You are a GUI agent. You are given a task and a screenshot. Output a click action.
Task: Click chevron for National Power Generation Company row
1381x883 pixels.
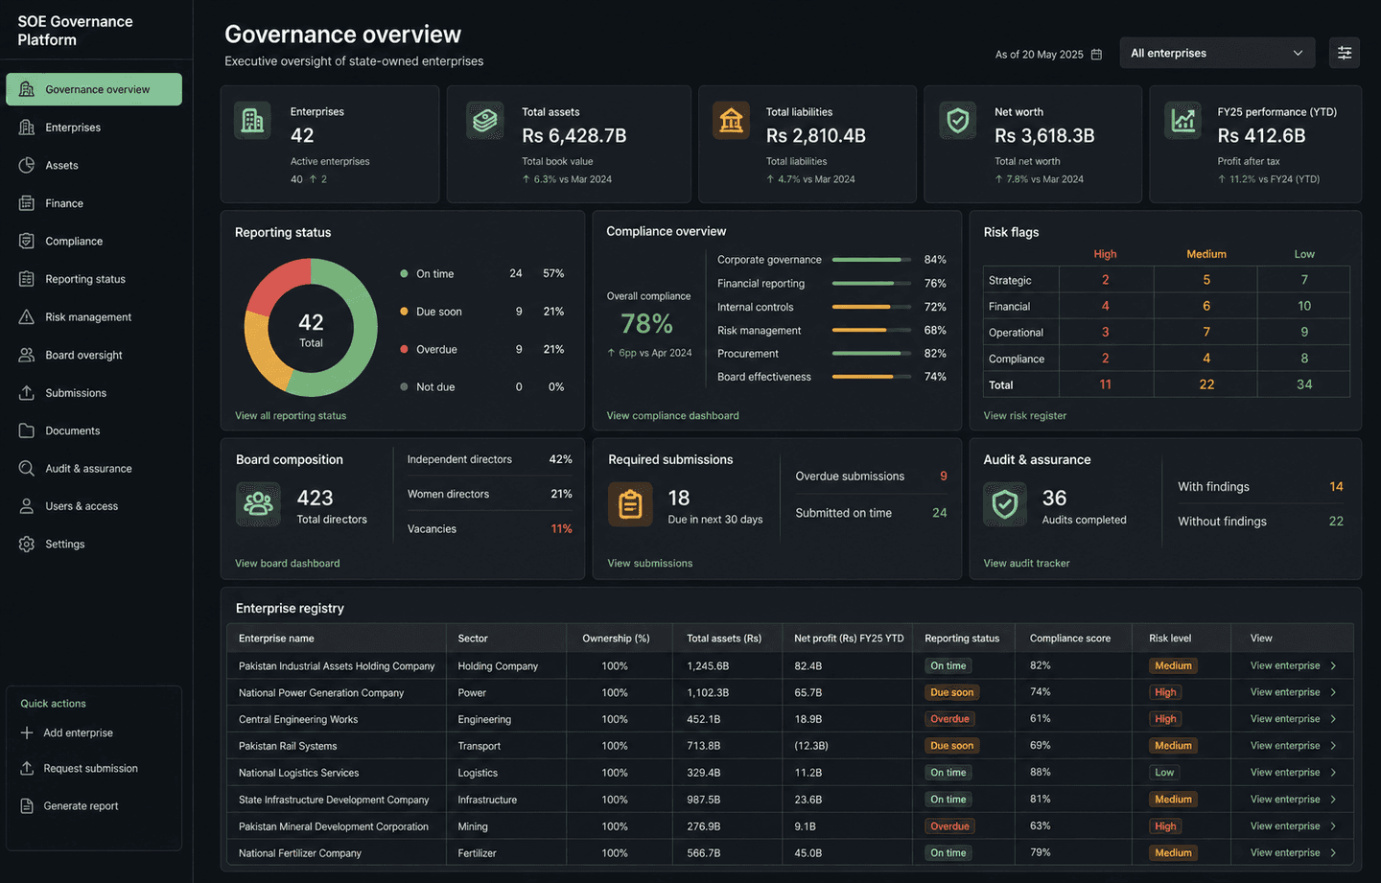pos(1333,692)
